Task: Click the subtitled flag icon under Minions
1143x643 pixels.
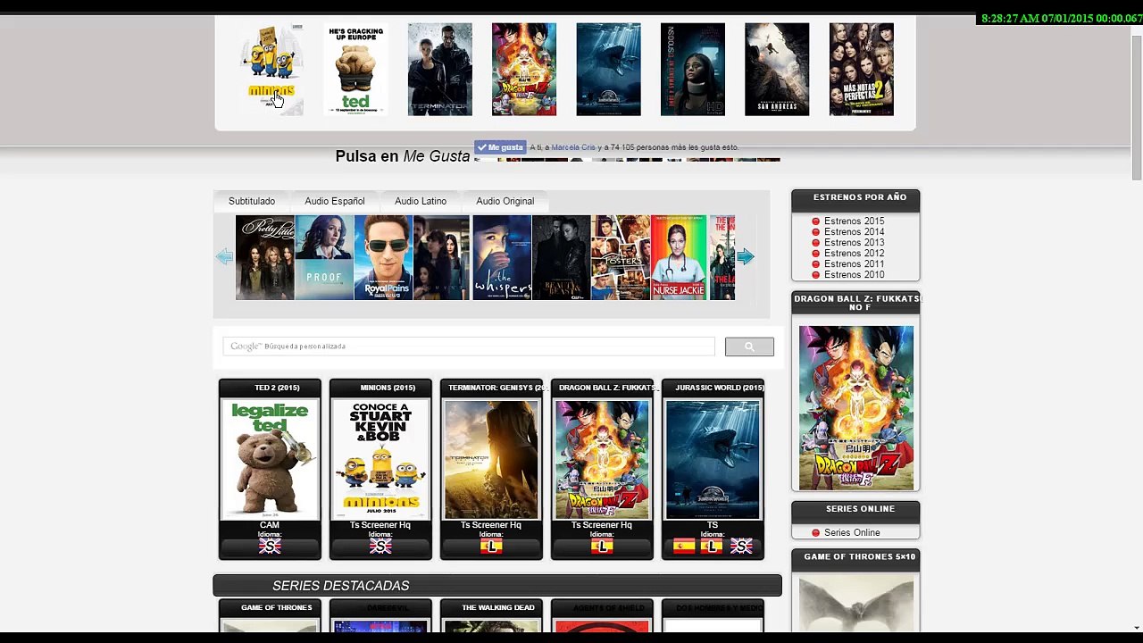Action: coord(380,547)
